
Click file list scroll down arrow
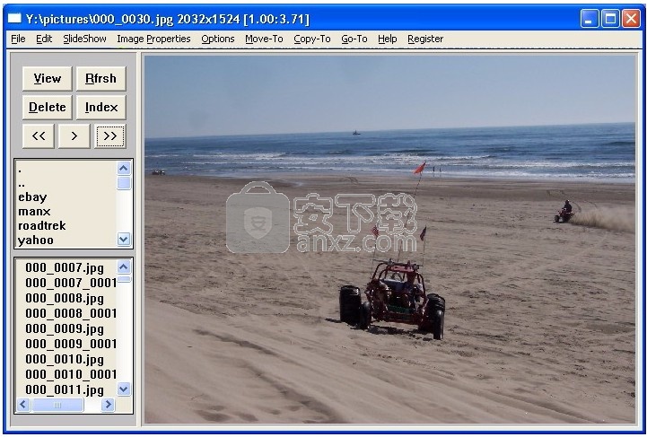click(x=124, y=389)
